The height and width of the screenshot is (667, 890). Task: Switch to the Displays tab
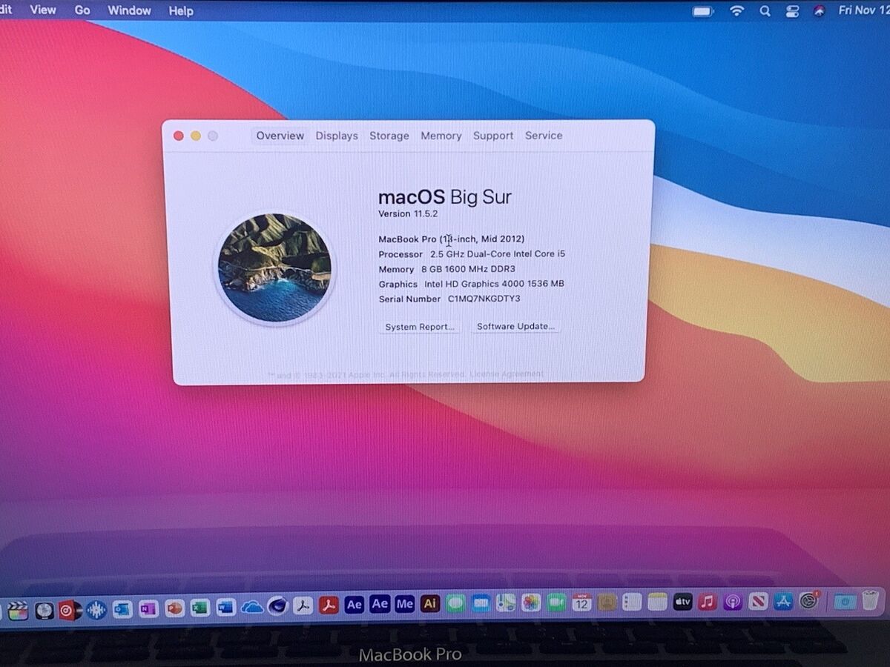337,136
